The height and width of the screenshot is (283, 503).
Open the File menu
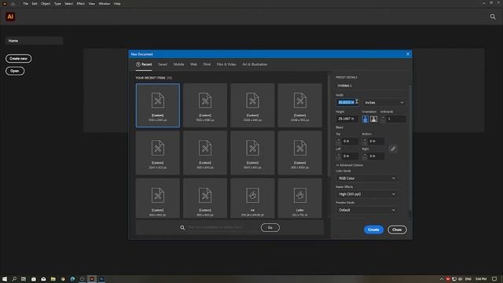pyautogui.click(x=26, y=3)
